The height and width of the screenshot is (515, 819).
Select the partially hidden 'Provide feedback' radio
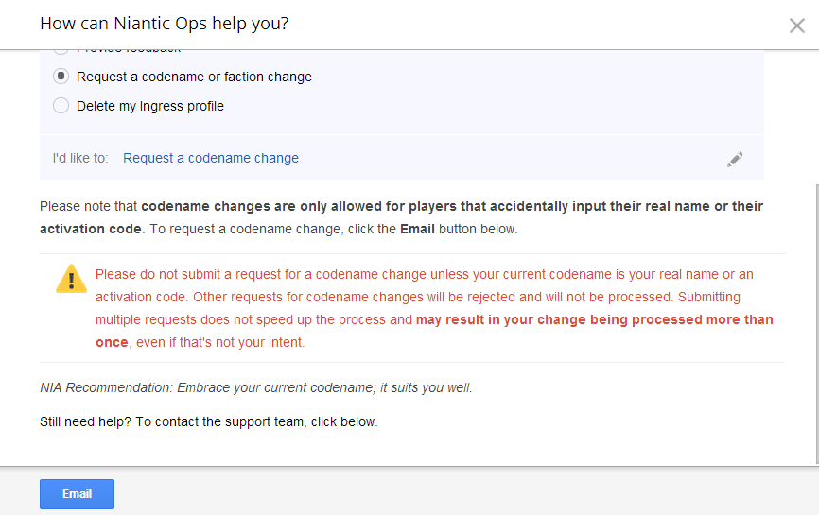[x=61, y=49]
